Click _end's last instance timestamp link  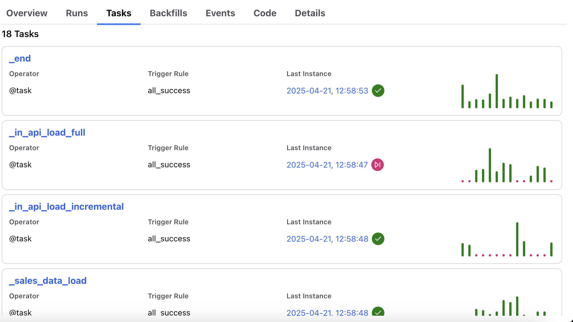pyautogui.click(x=327, y=91)
